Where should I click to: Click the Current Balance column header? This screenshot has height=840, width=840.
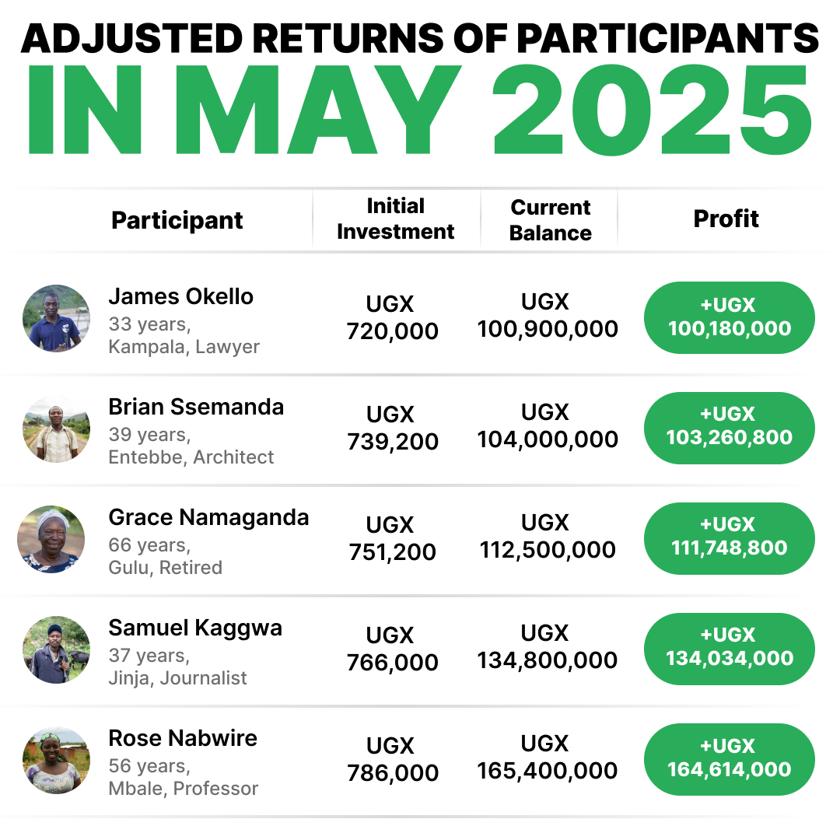550,220
